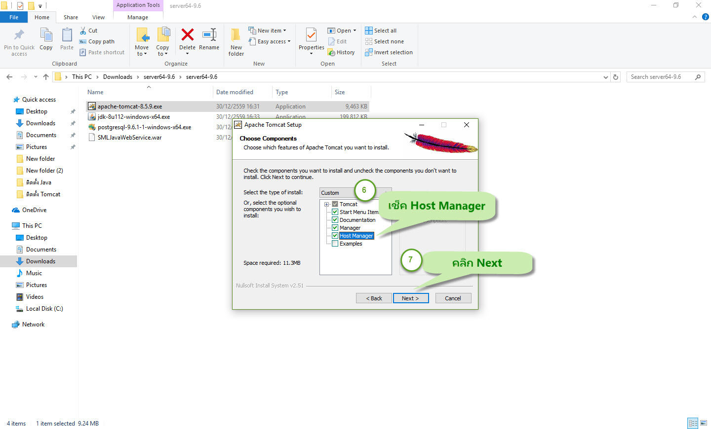Click the Move to icon

coord(142,35)
